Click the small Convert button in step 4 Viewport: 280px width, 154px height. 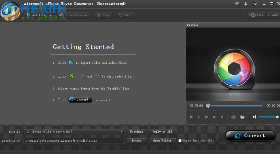coord(80,100)
